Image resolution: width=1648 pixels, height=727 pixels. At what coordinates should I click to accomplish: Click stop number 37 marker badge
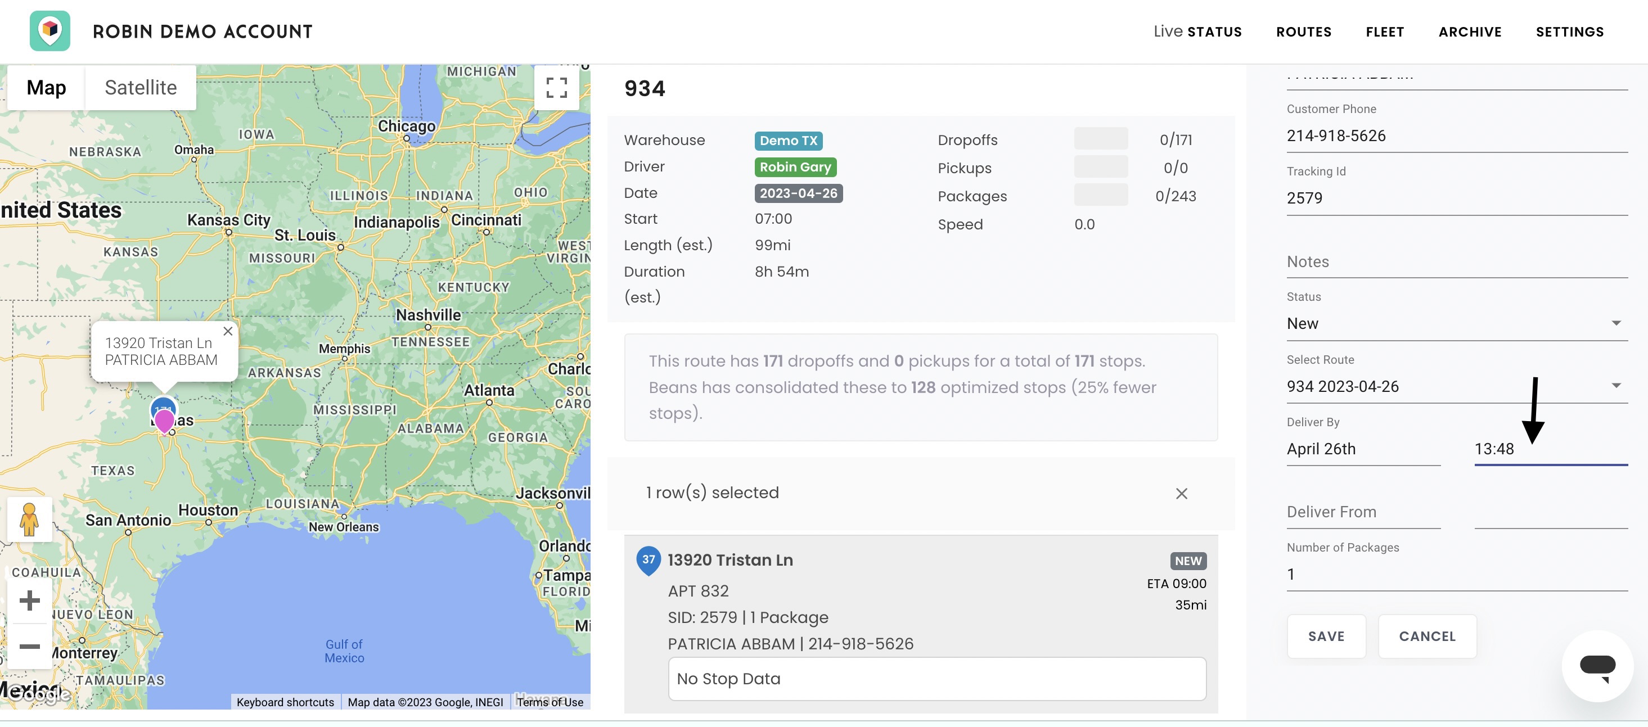pos(648,560)
